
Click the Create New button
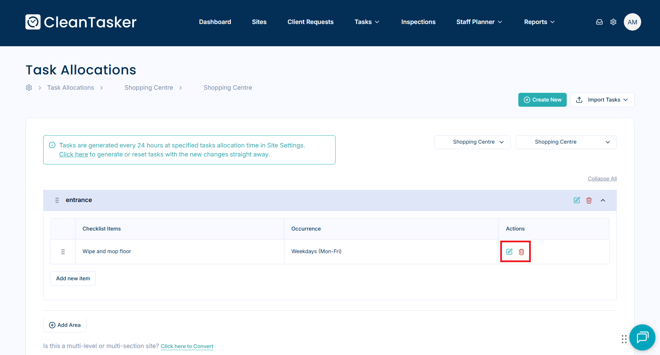coord(542,100)
